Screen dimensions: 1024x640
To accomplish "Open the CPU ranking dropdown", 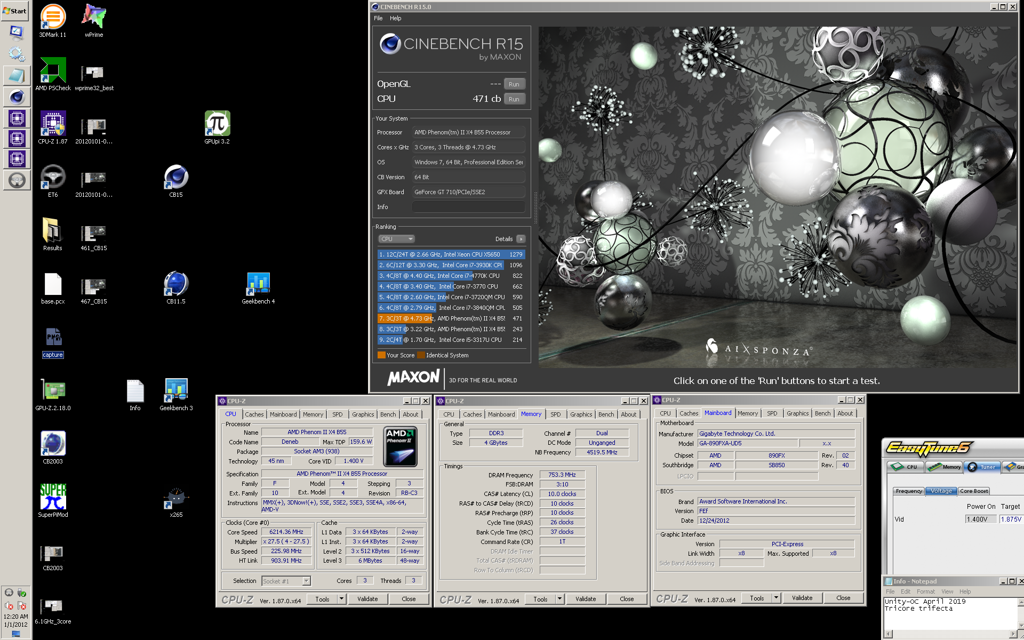I will (396, 239).
